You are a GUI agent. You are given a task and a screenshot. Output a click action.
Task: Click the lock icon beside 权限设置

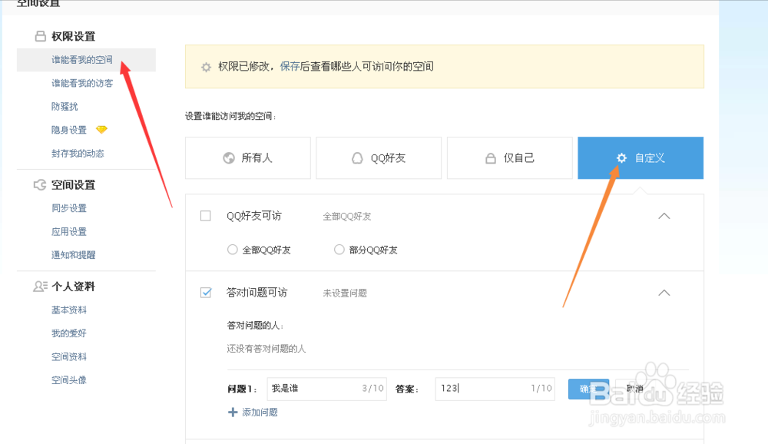coord(40,36)
